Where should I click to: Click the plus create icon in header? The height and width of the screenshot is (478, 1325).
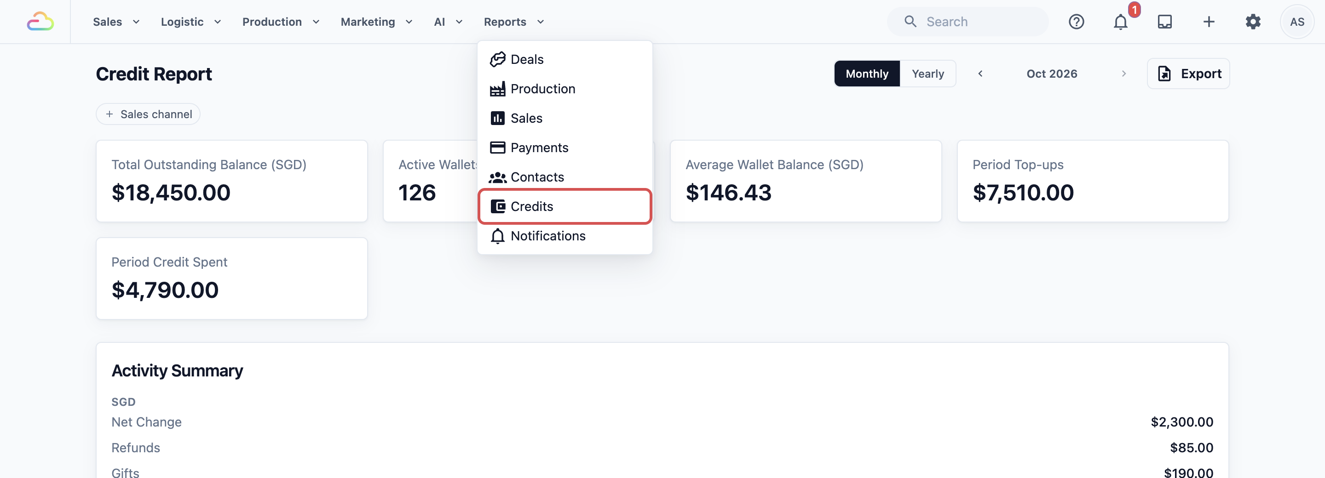point(1209,22)
